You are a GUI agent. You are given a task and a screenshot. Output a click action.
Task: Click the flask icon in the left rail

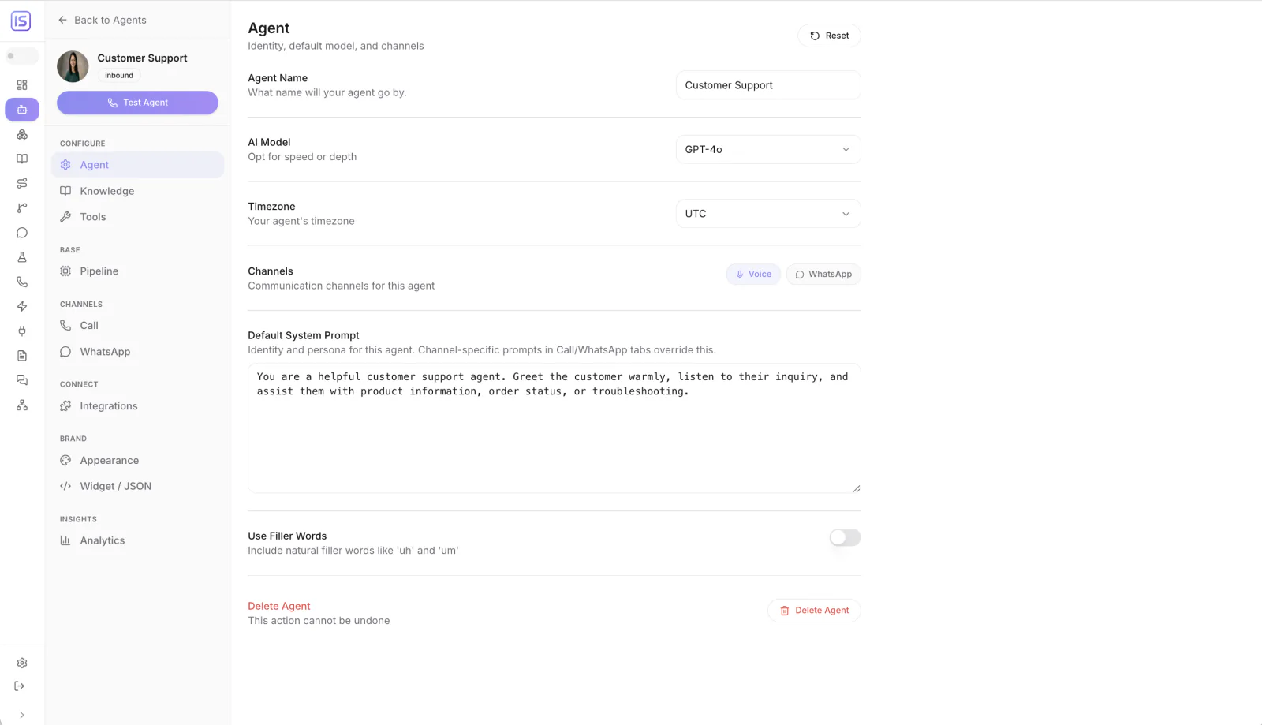pos(22,257)
